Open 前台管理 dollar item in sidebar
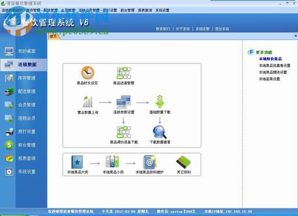Image resolution: width=298 pixels, height=216 pixels. (x=24, y=145)
